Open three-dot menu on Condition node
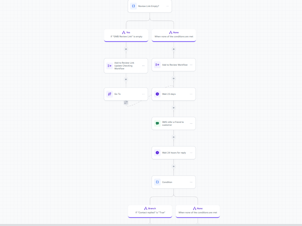The height and width of the screenshot is (226, 302). pos(191,182)
